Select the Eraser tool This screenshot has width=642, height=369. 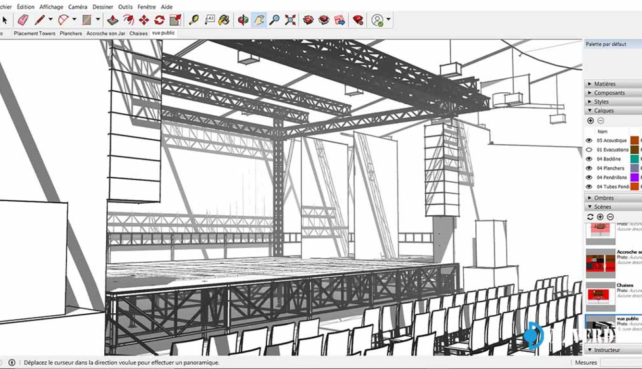coord(21,20)
